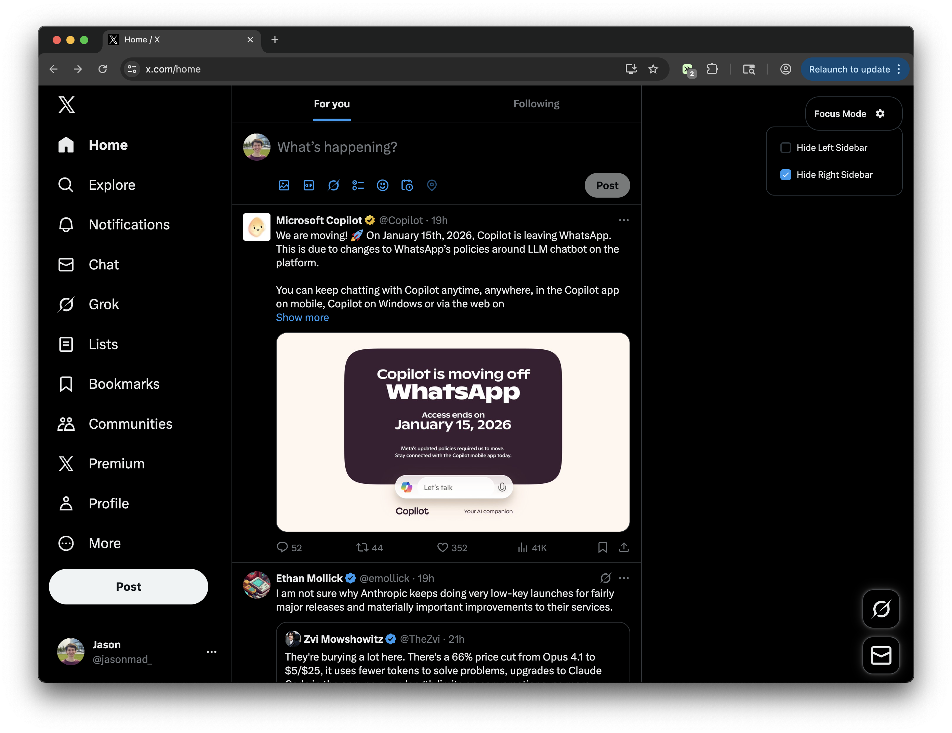This screenshot has height=733, width=952.
Task: Open floating Grok button at bottom right
Action: [x=881, y=609]
